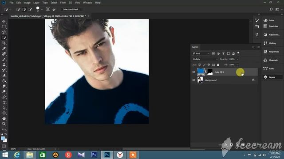Toggle lock position

209,65
